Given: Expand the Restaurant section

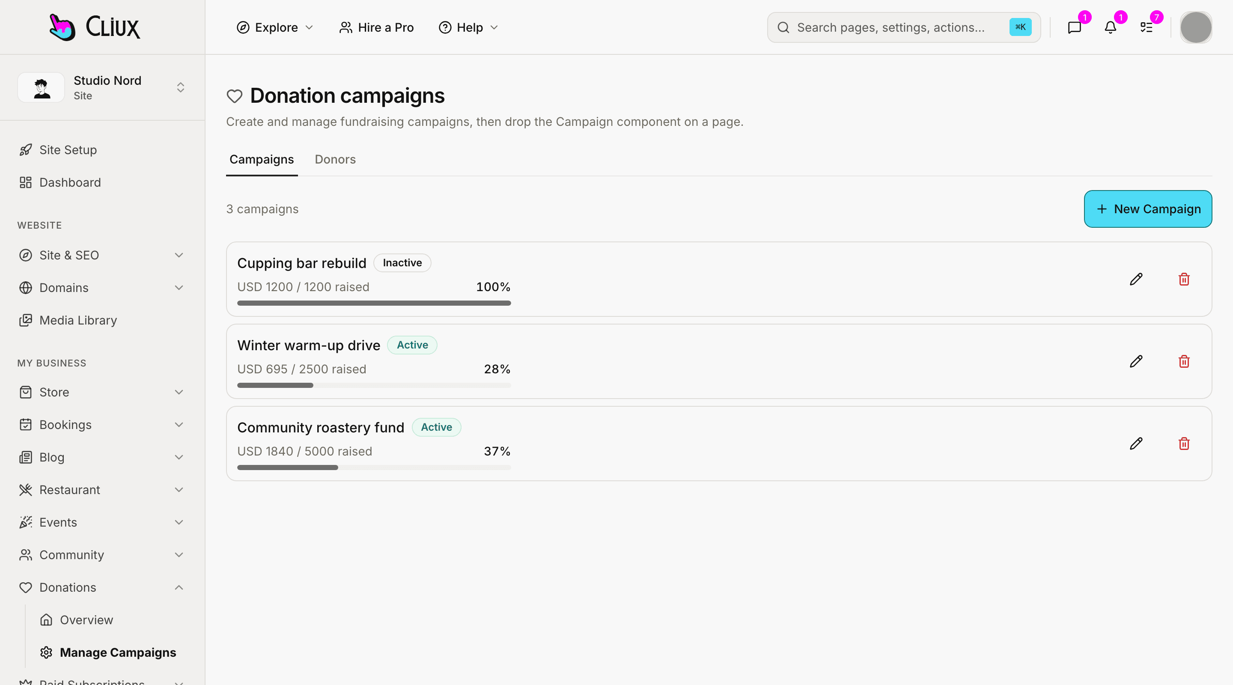Looking at the screenshot, I should click(x=102, y=490).
